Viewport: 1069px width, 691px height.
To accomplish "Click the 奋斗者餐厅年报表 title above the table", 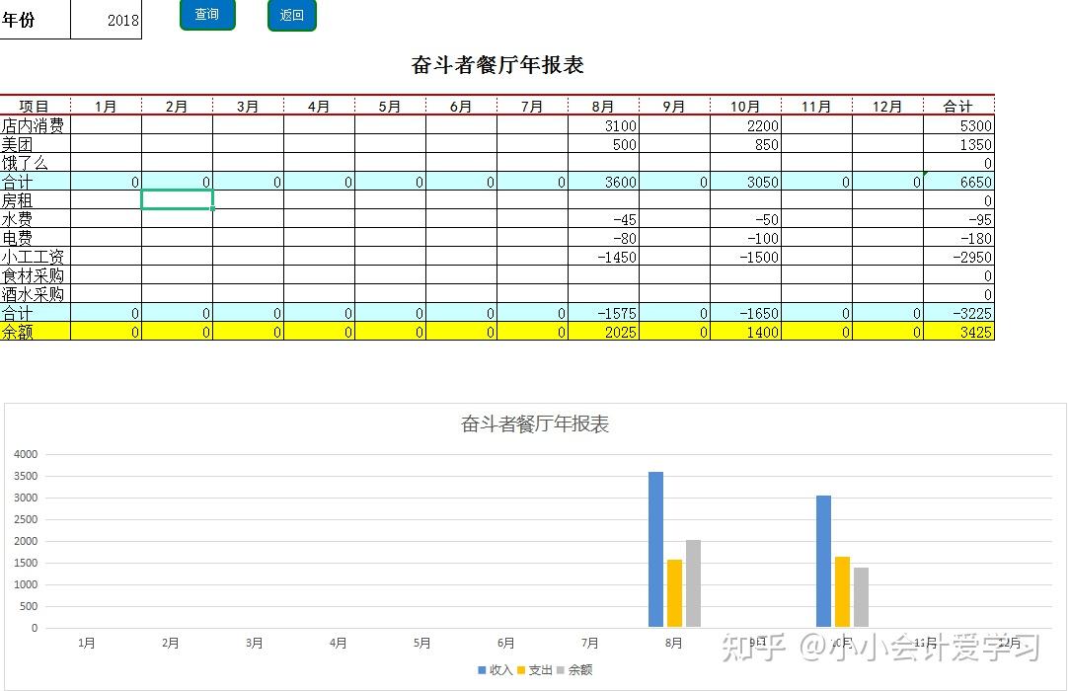I will [497, 65].
